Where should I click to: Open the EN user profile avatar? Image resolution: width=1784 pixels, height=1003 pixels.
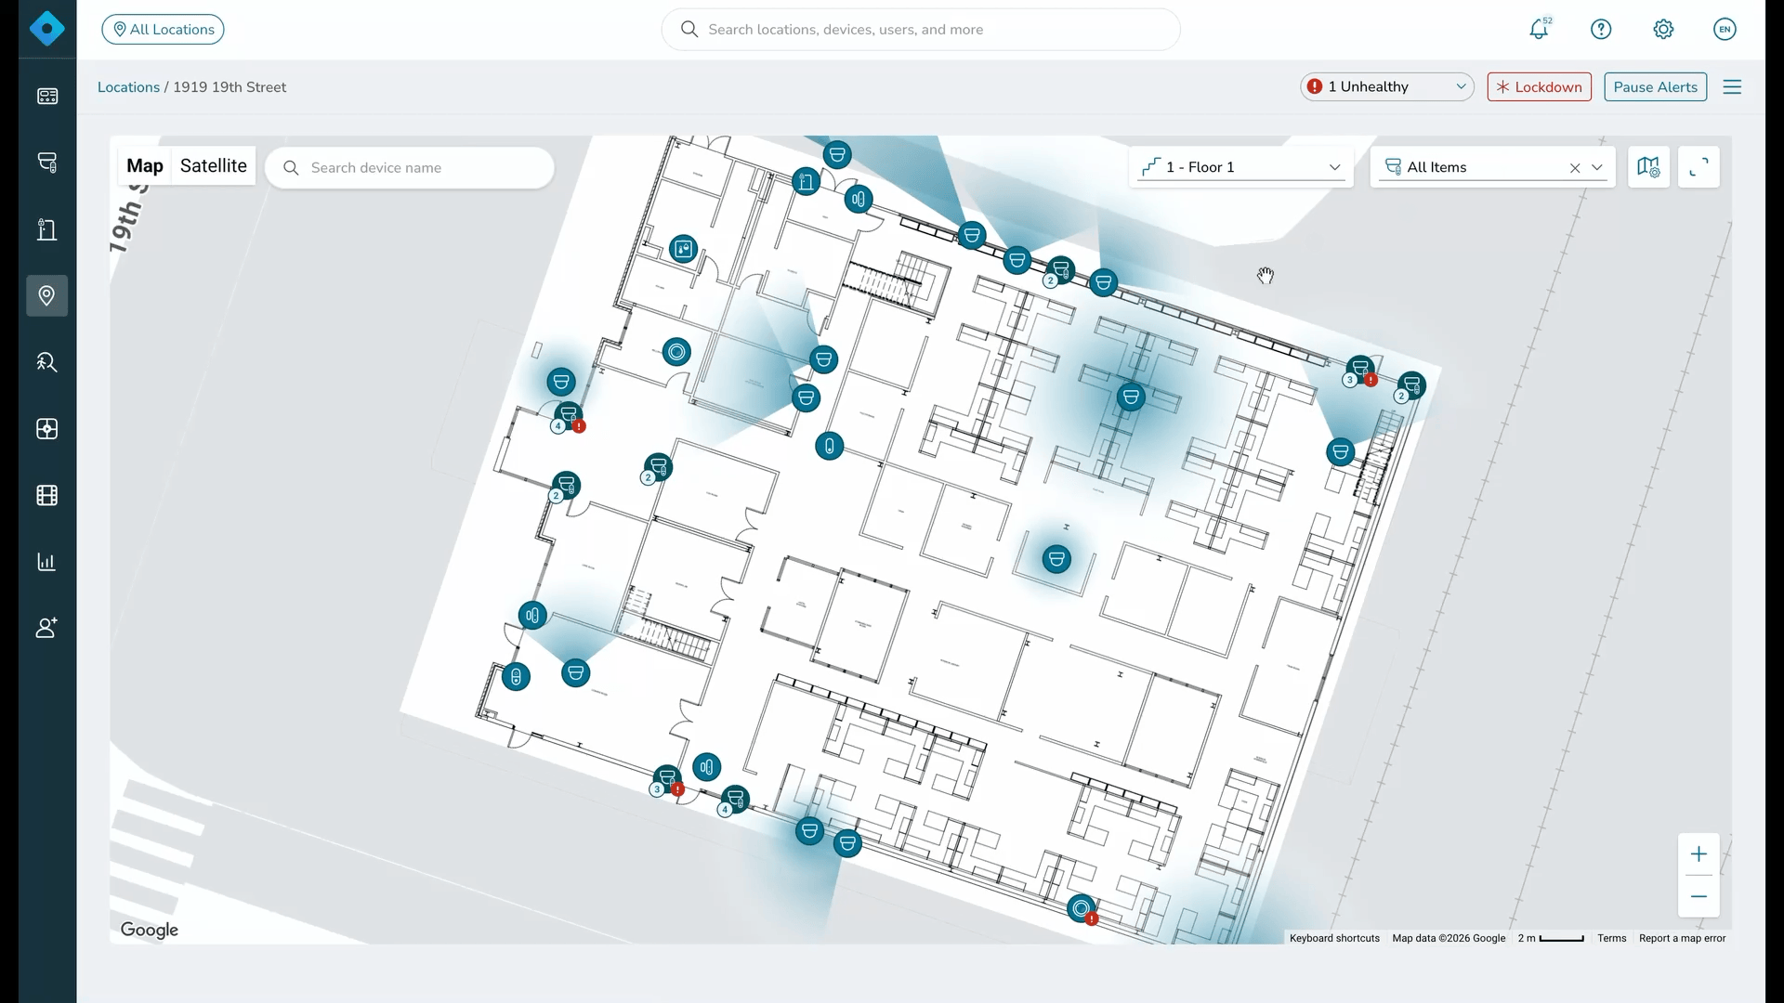tap(1725, 29)
